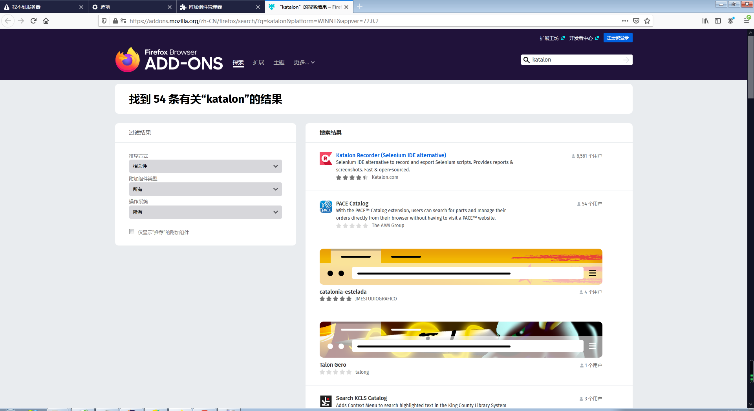Open the Firefox account menu
This screenshot has height=411, width=754.
coord(730,21)
